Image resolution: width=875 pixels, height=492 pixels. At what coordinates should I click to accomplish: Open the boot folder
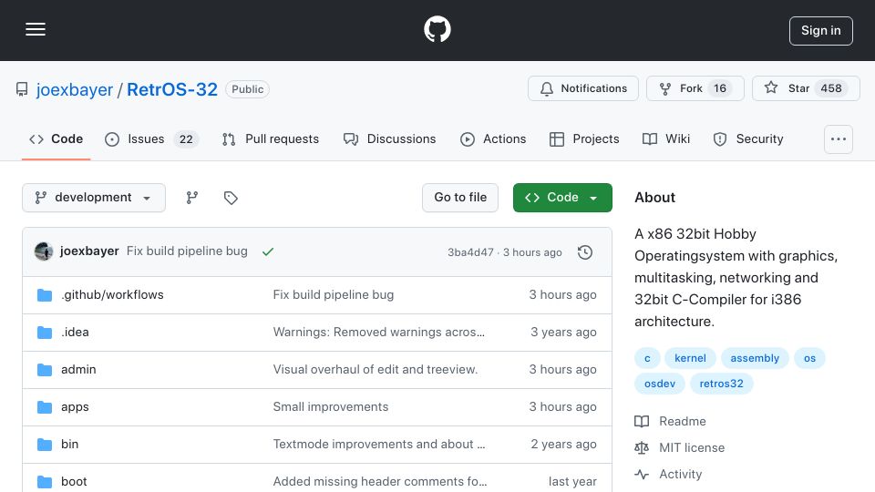point(74,481)
